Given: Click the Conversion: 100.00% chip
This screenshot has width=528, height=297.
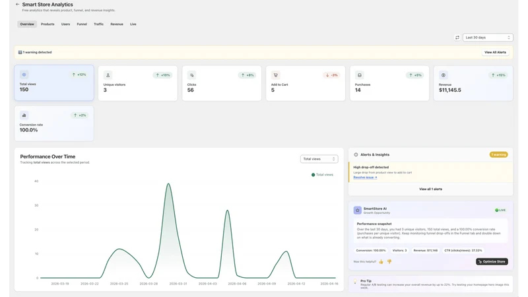Looking at the screenshot, I should pos(371,251).
